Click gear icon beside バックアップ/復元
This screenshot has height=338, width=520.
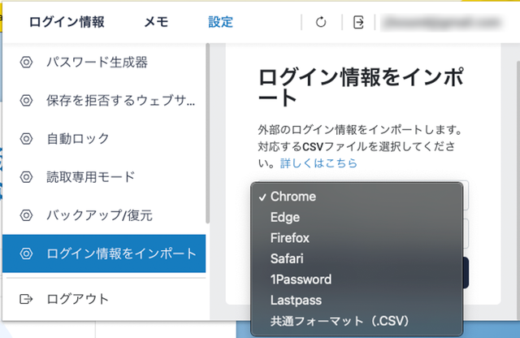[x=26, y=215]
